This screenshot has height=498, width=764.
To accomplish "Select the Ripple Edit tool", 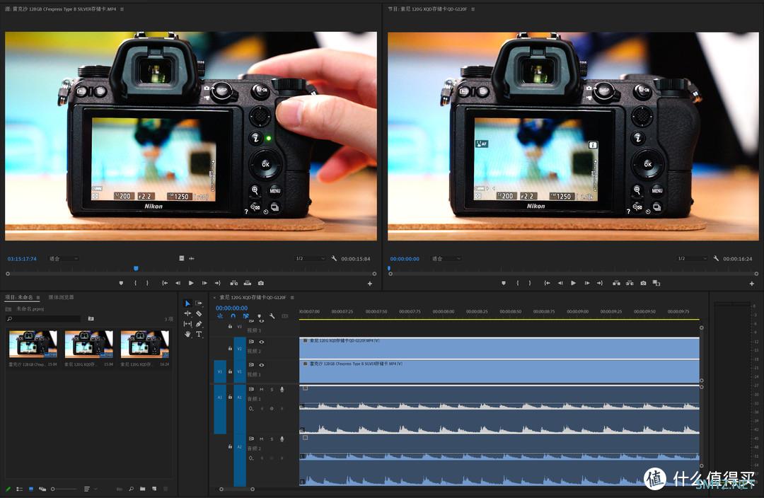I will click(187, 313).
